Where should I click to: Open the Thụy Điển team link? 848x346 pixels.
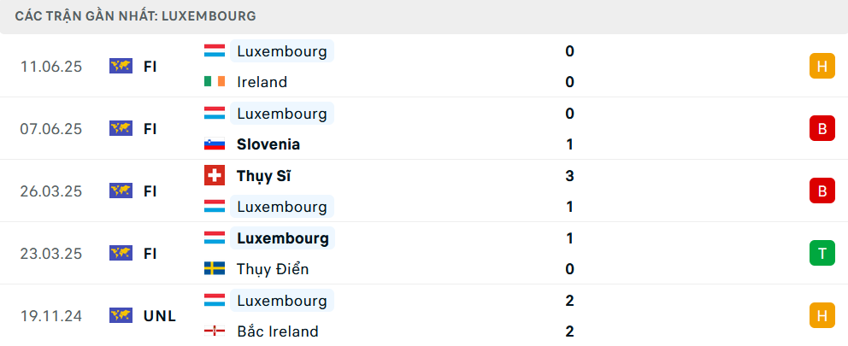[273, 269]
